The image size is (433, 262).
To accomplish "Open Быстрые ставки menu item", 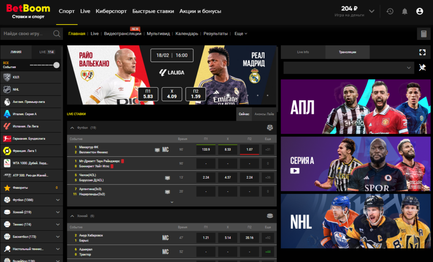I will click(153, 11).
